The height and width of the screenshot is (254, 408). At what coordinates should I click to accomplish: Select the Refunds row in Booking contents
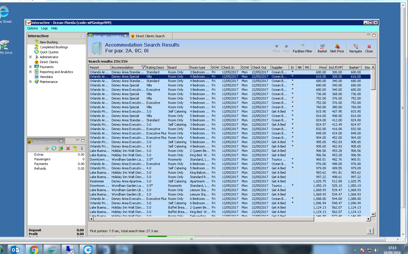point(56,168)
